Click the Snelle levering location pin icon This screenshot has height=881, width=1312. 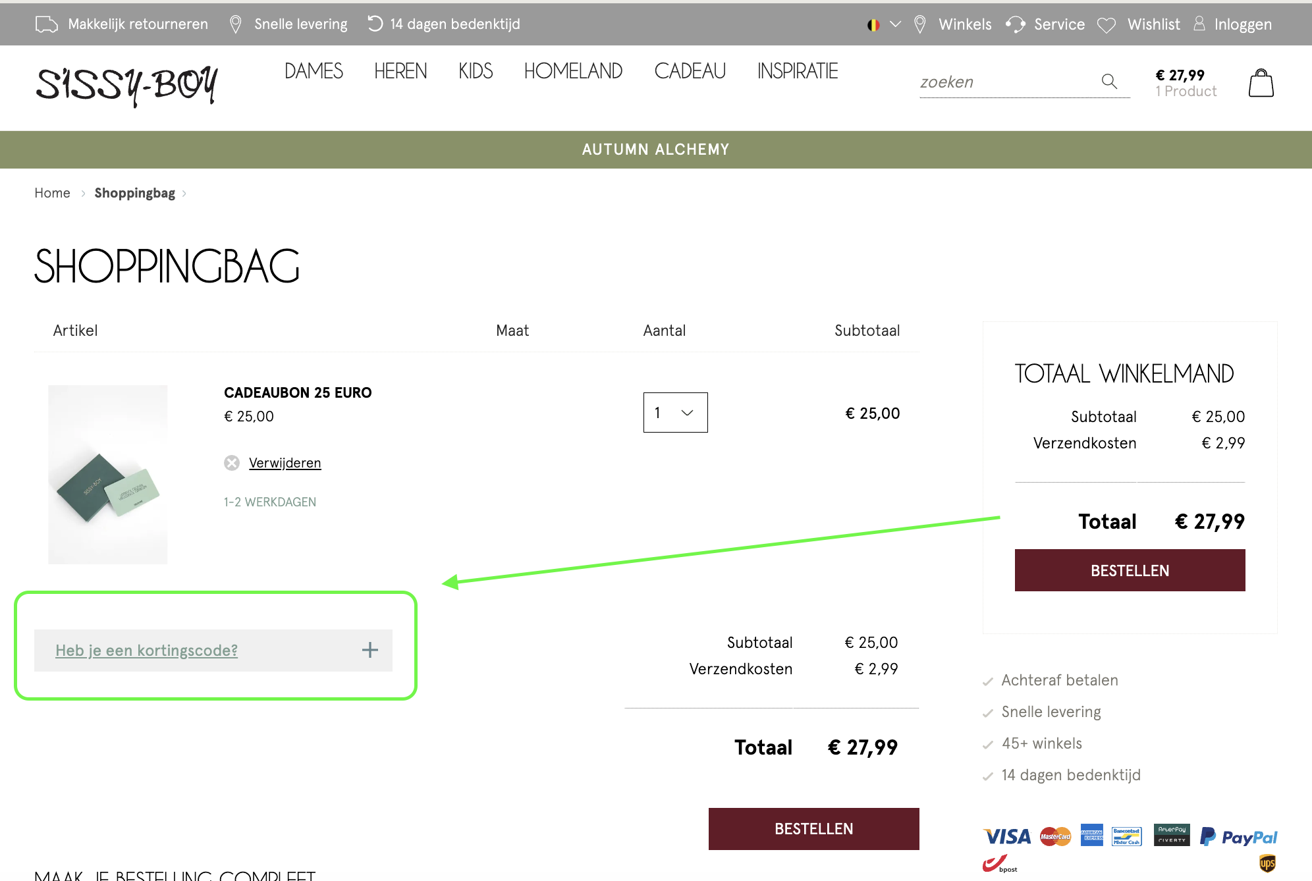pos(235,24)
